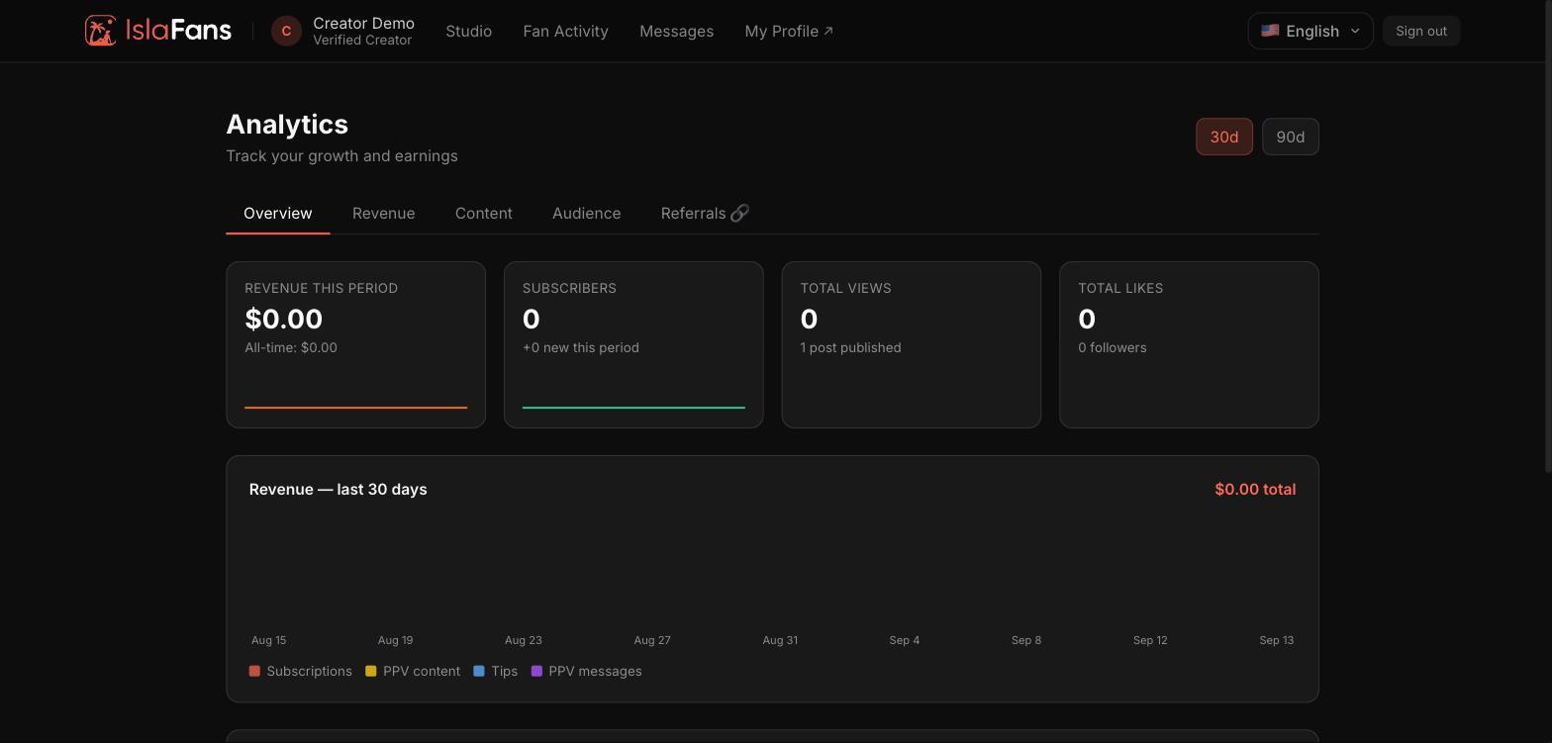Click the Total Likes stat card
1552x743 pixels.
[1189, 344]
